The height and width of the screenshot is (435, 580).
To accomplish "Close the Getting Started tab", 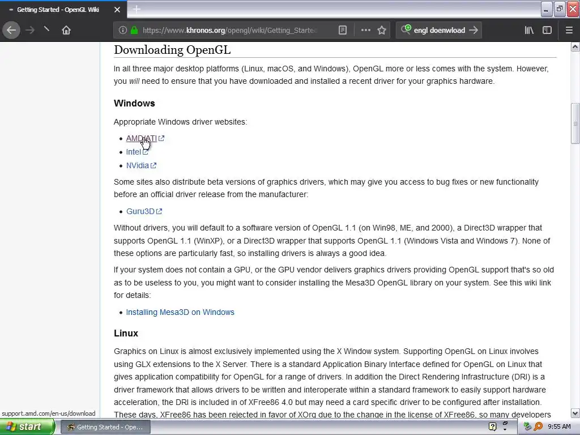I will (x=117, y=10).
